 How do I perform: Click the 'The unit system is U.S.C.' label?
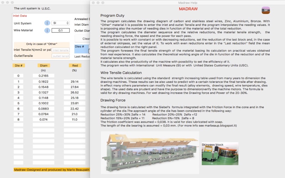pyautogui.click(x=32, y=8)
